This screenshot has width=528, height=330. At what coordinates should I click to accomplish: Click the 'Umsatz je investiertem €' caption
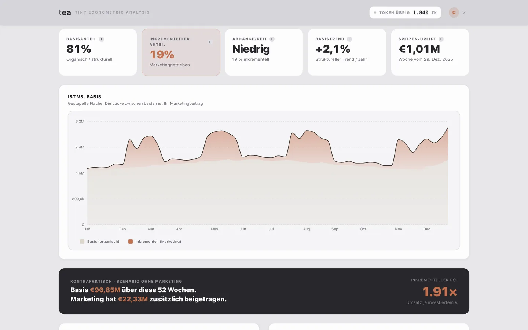click(432, 302)
